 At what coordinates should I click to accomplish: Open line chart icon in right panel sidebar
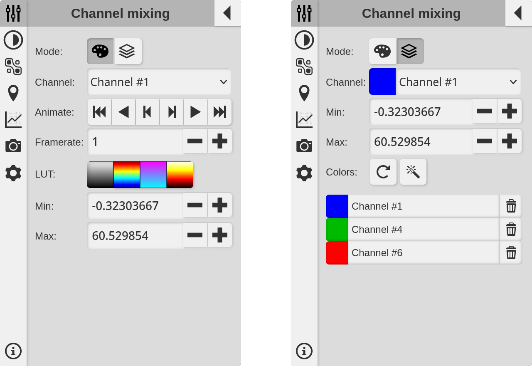coord(304,120)
